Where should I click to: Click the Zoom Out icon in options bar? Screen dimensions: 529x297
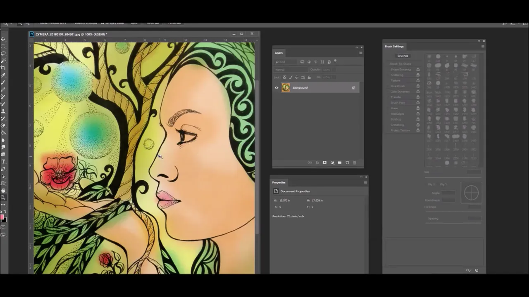tap(27, 23)
